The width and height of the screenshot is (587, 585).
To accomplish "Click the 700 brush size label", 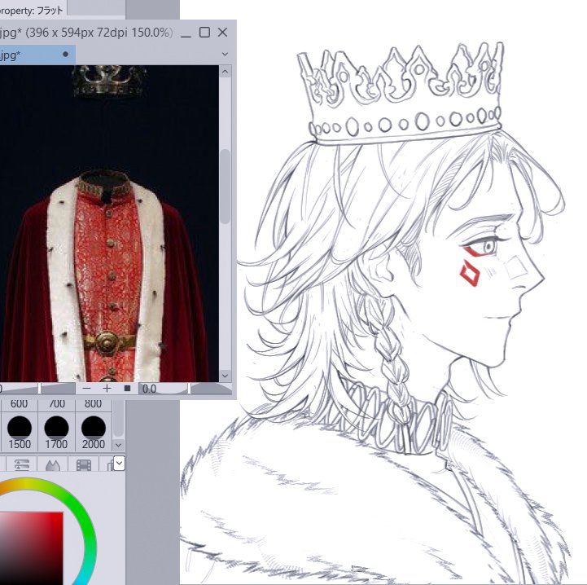I will [56, 403].
